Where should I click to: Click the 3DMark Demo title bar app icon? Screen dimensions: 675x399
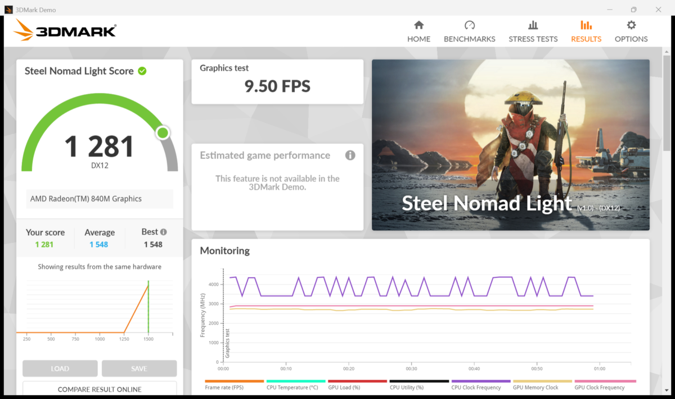8,10
